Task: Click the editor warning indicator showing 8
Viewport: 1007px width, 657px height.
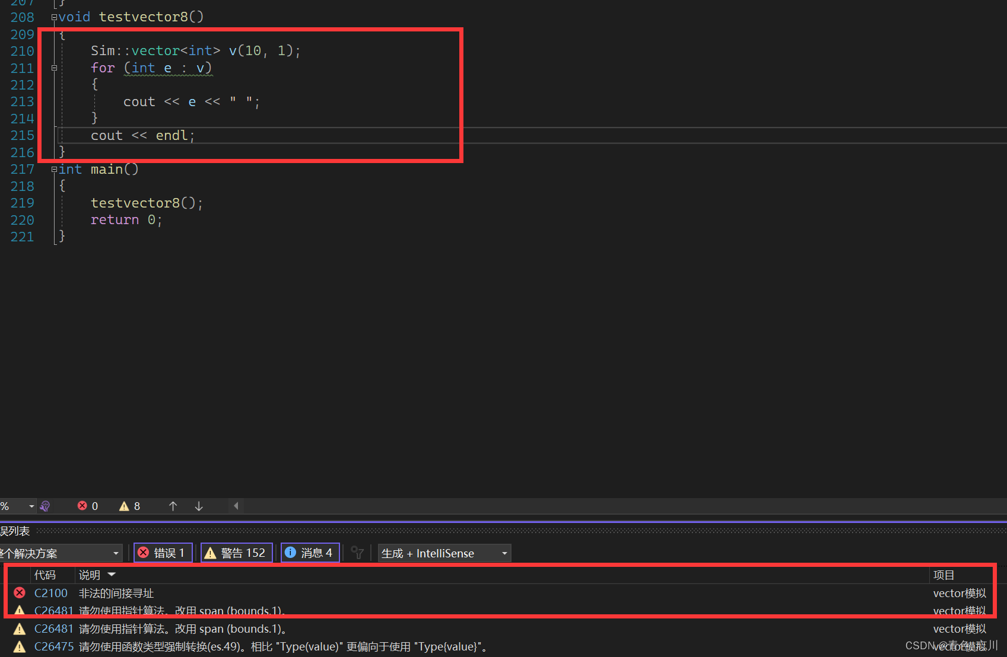Action: 129,506
